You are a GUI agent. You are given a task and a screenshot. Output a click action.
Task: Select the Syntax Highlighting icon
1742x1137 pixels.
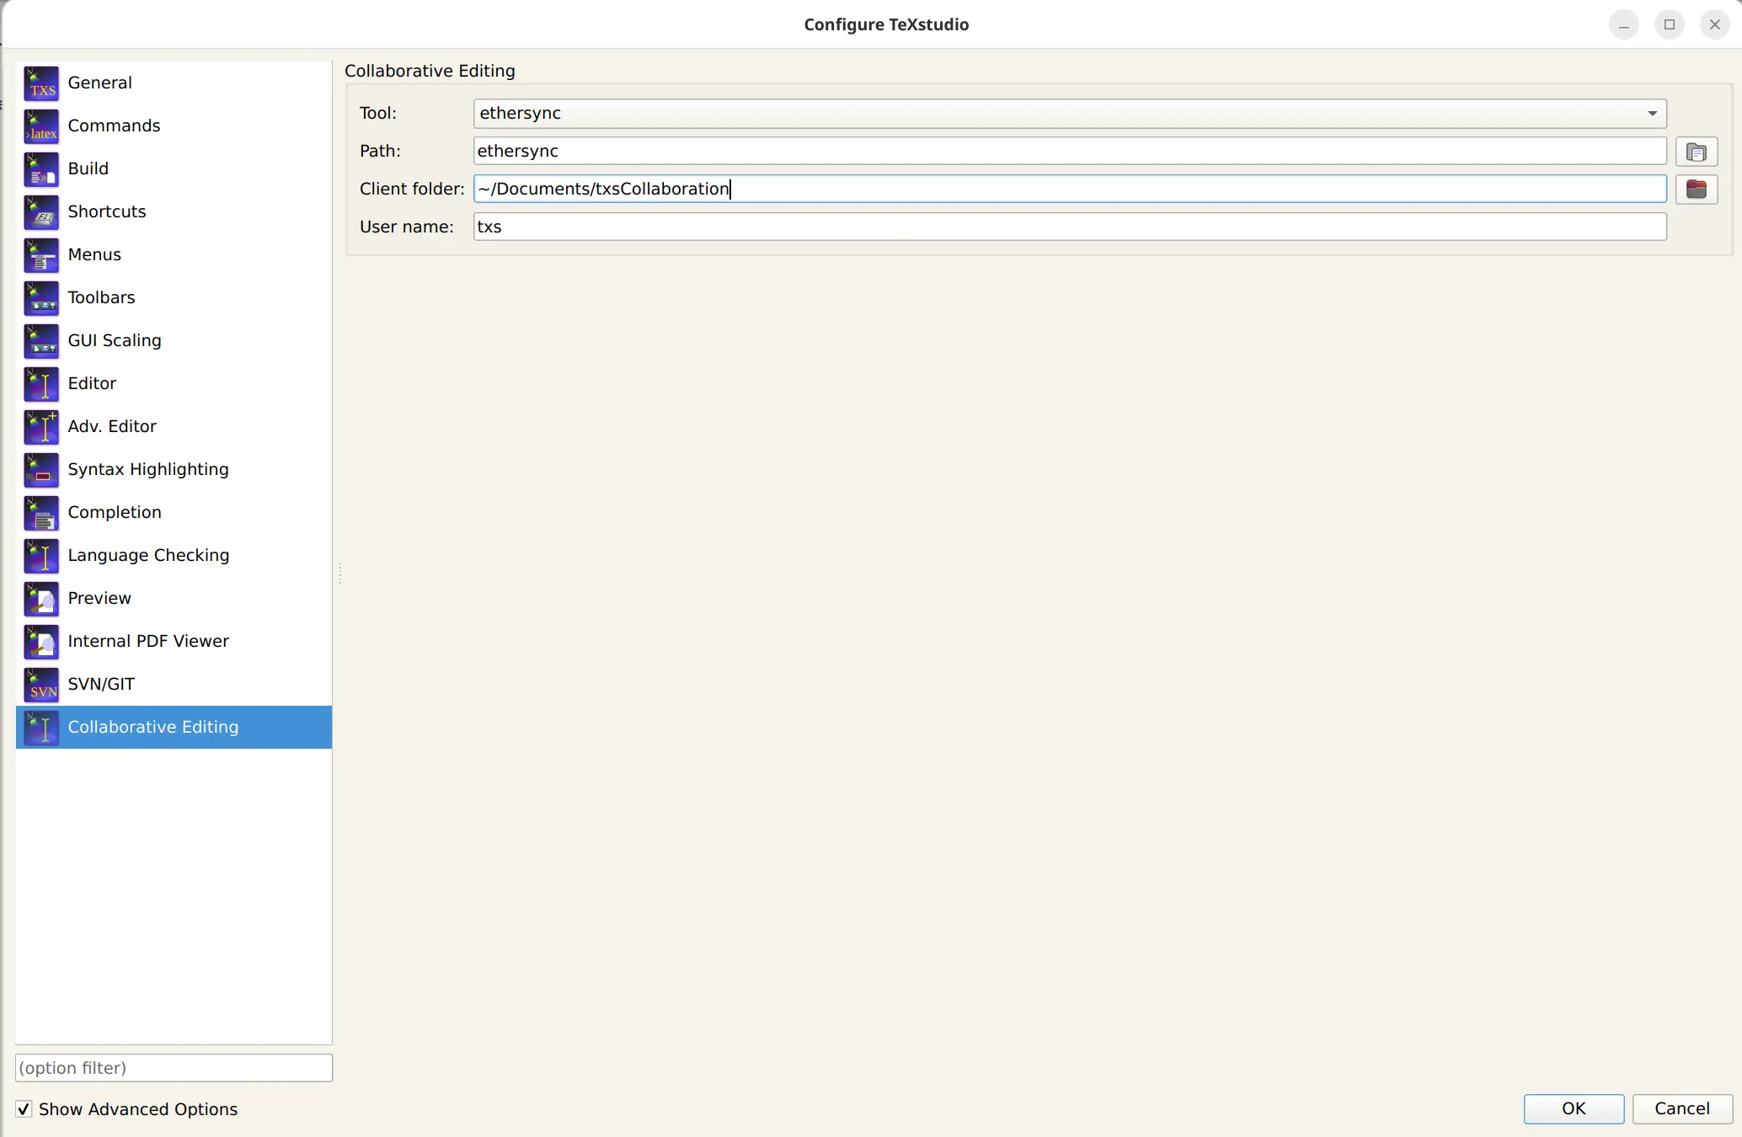point(41,470)
